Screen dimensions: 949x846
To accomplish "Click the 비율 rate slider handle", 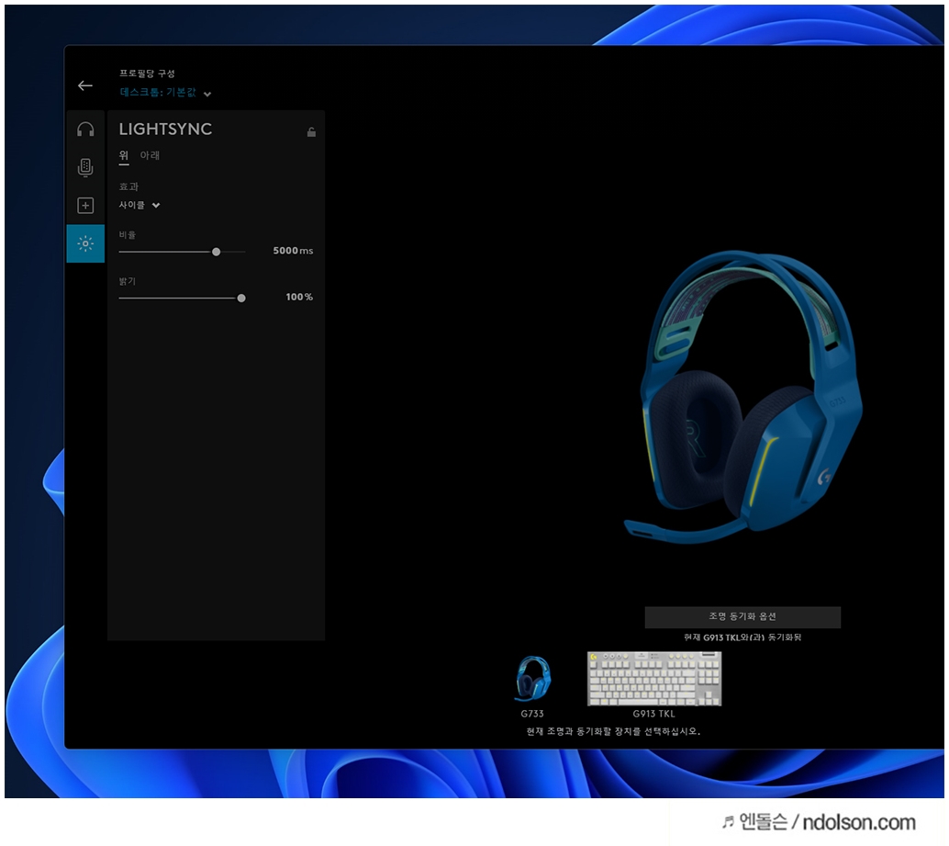I will (216, 252).
